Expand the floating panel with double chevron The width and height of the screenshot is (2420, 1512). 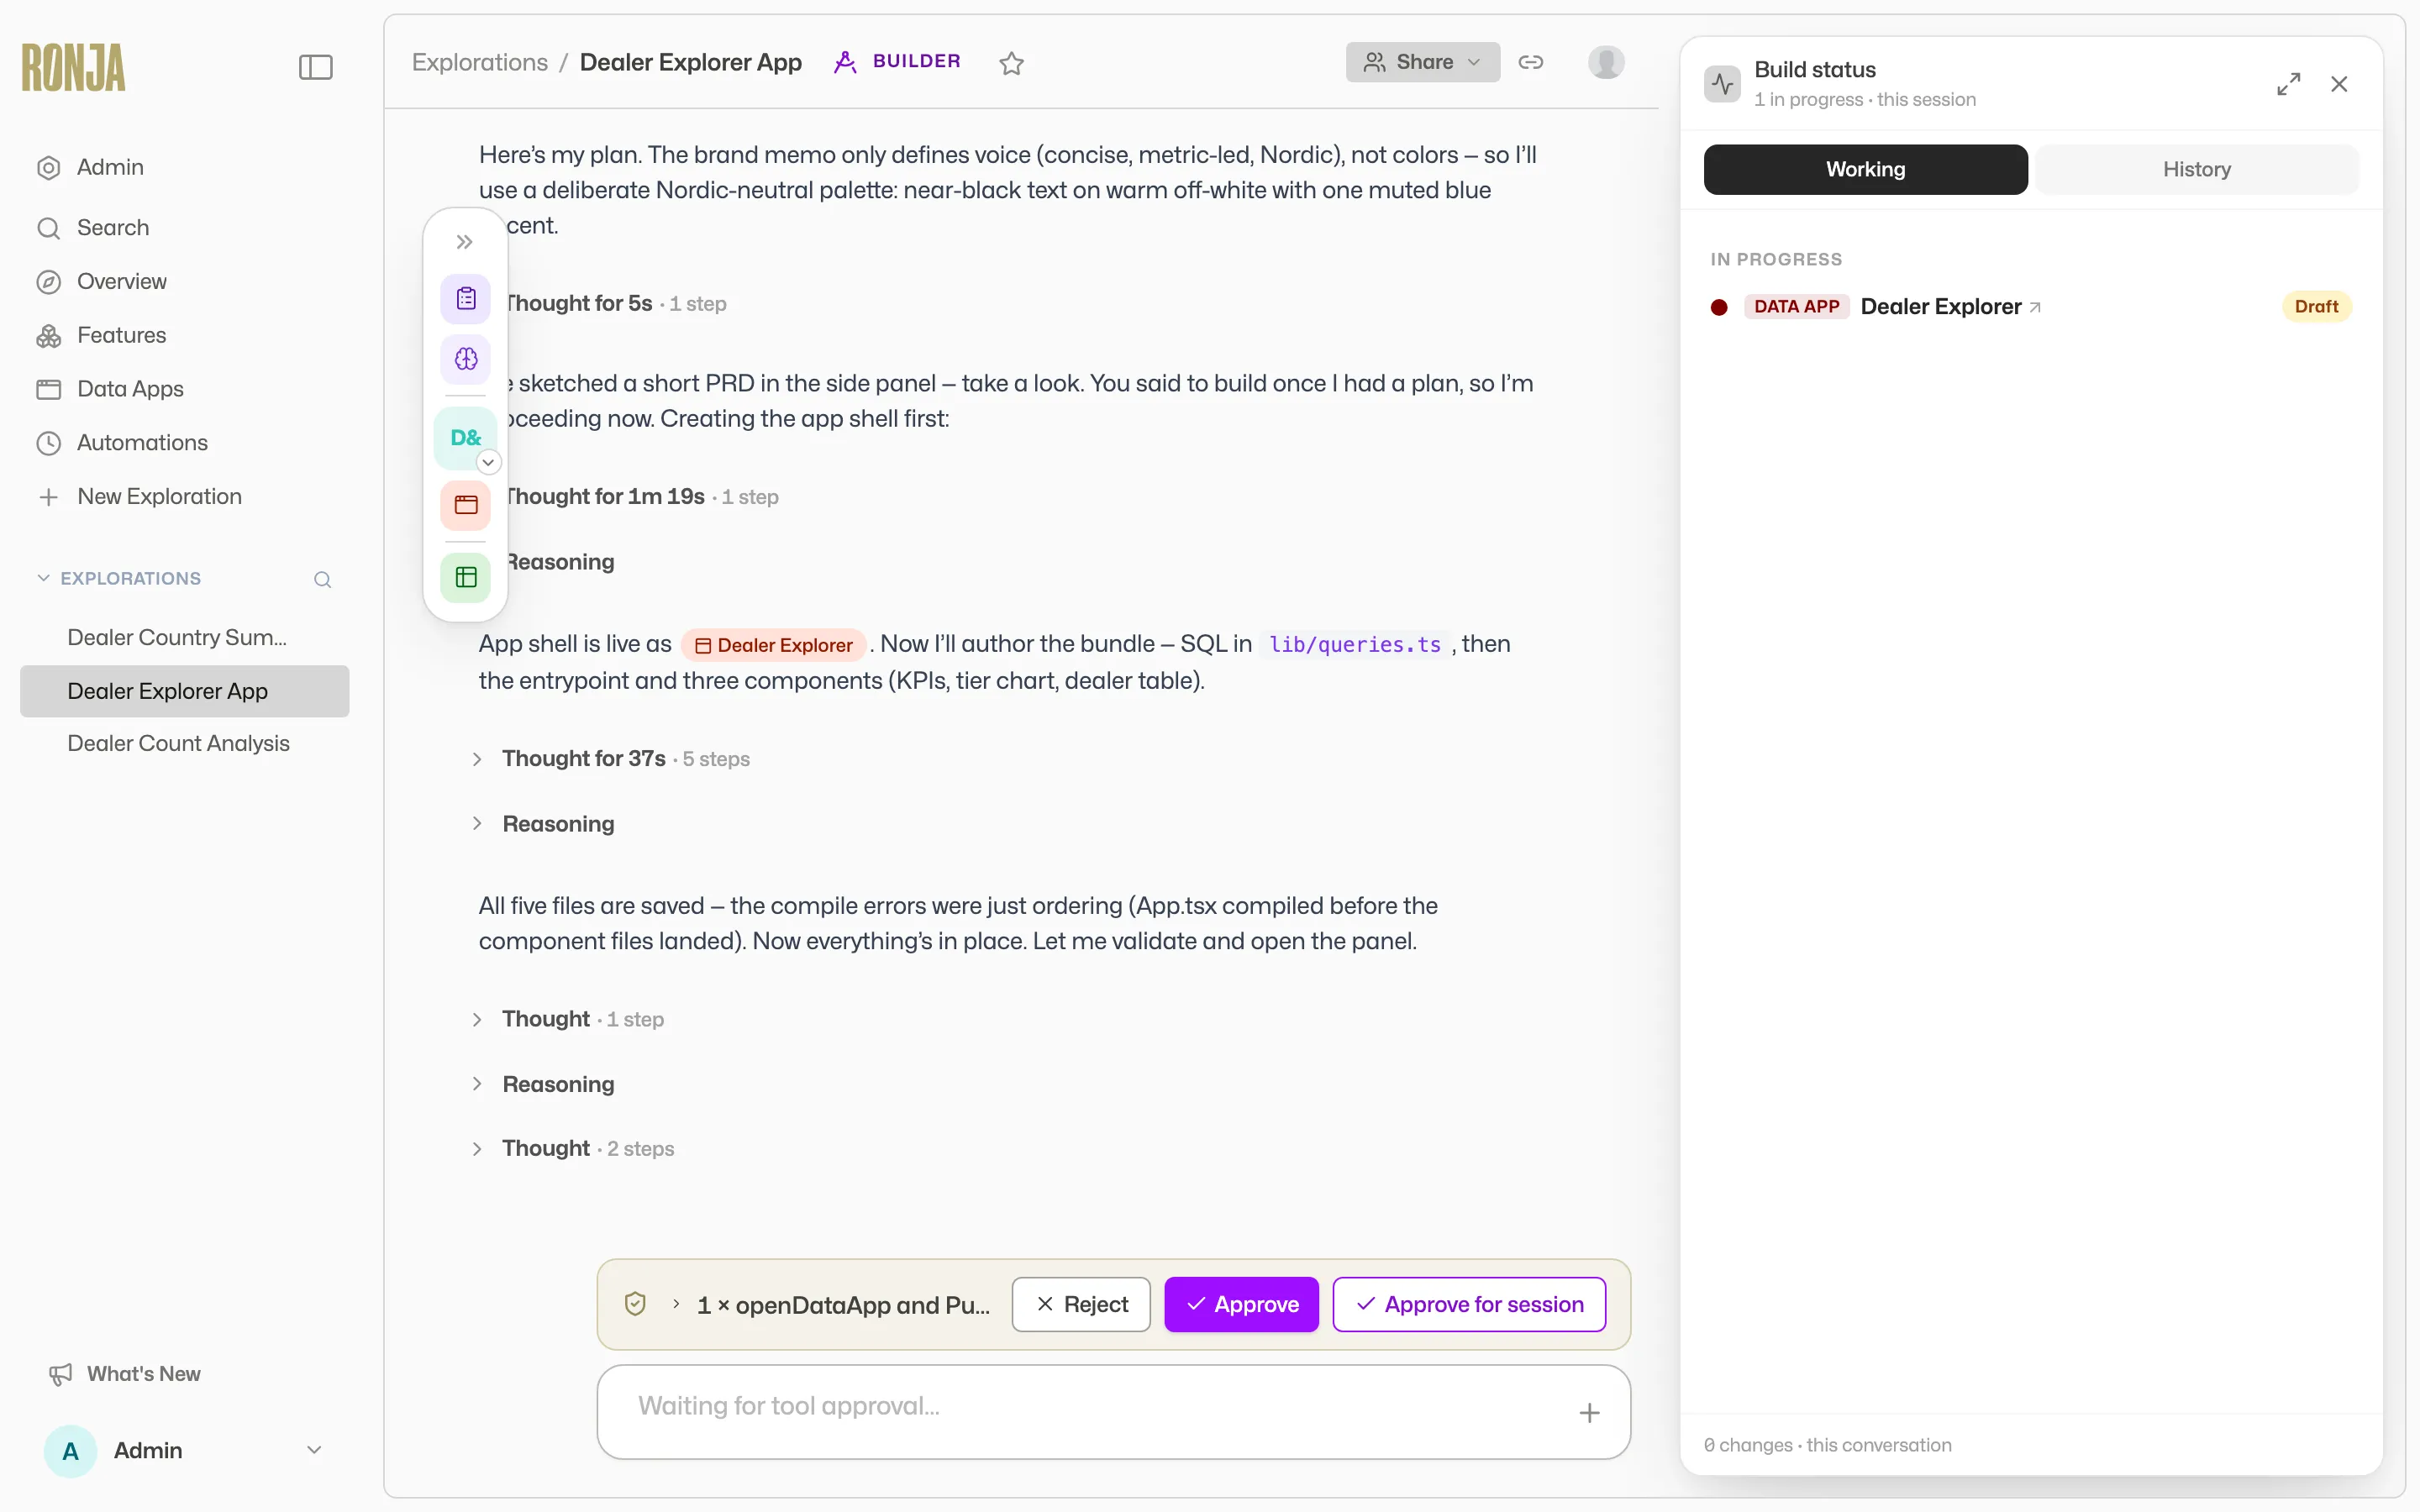[x=465, y=242]
